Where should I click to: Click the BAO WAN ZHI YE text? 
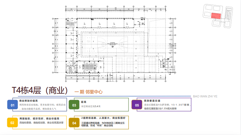coord(205,96)
